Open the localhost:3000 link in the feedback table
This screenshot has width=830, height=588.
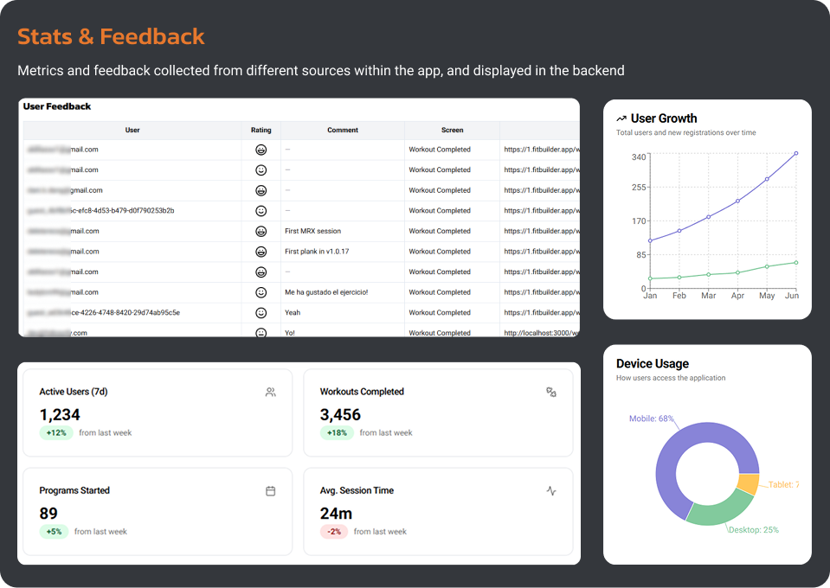click(540, 332)
